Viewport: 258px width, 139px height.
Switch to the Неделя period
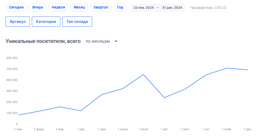click(x=58, y=7)
